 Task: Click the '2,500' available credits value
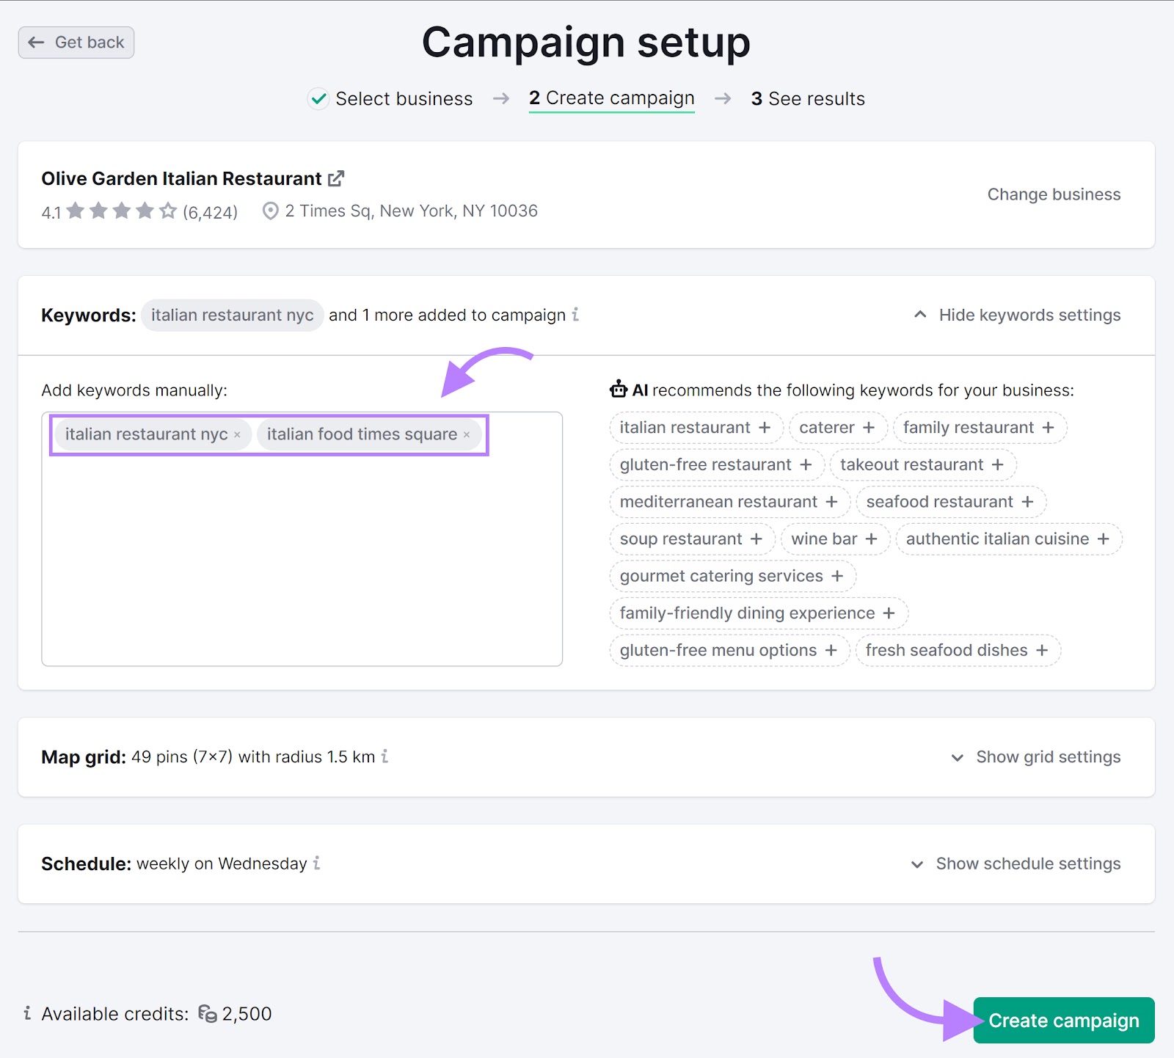[x=247, y=1014]
